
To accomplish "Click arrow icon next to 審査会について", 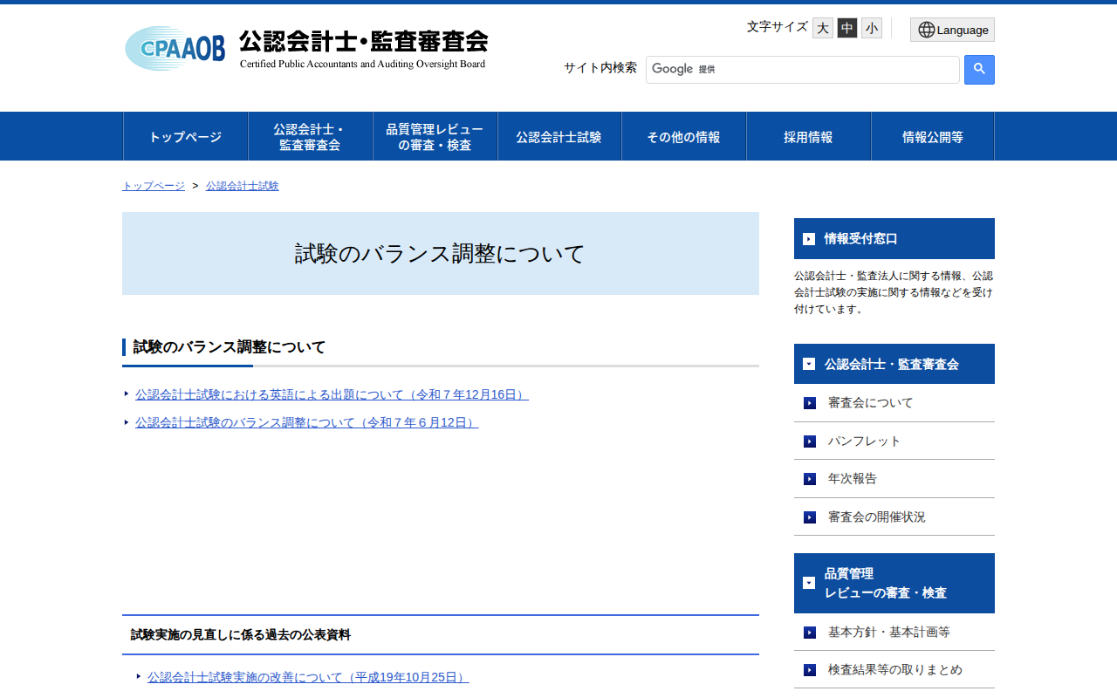I will (810, 403).
